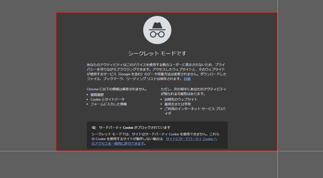This screenshot has height=178, width=323.
Task: Click the incognito hat-and-glasses icon
Action: [x=157, y=30]
